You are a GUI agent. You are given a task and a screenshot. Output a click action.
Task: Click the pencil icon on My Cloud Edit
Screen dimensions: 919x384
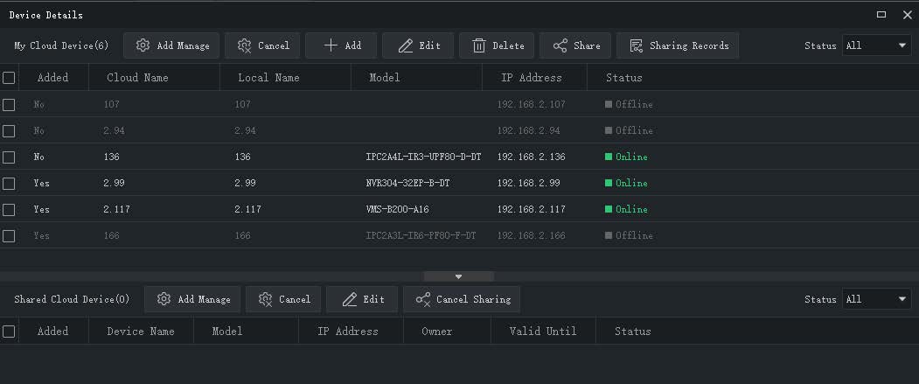(x=406, y=45)
